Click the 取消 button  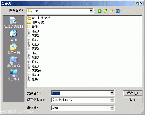point(133,100)
